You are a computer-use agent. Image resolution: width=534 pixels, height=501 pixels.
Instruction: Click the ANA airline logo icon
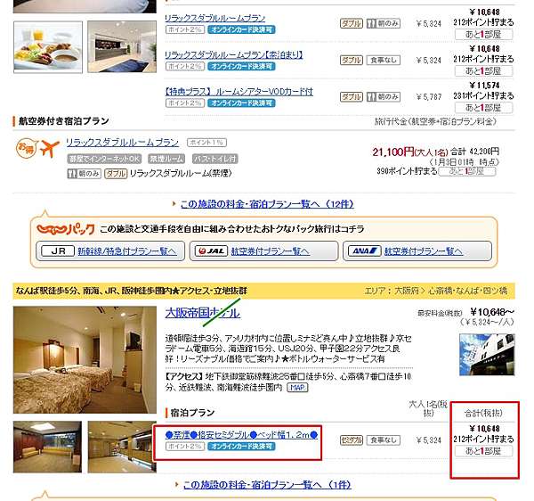click(364, 251)
